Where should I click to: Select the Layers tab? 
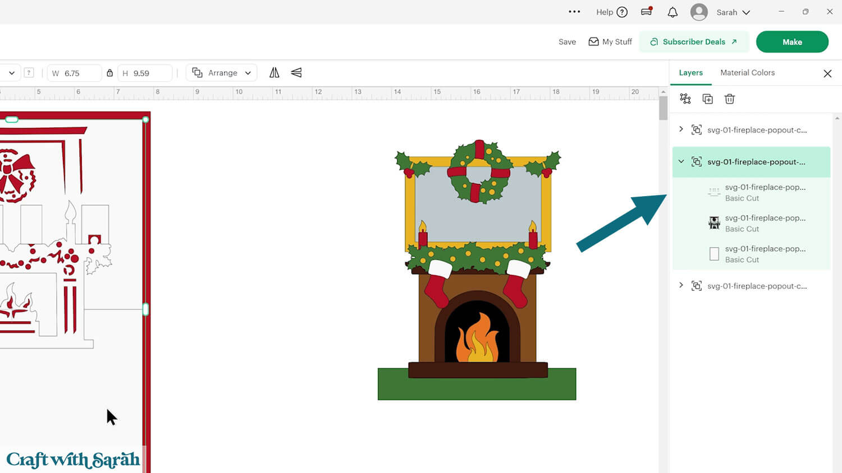[x=690, y=73]
